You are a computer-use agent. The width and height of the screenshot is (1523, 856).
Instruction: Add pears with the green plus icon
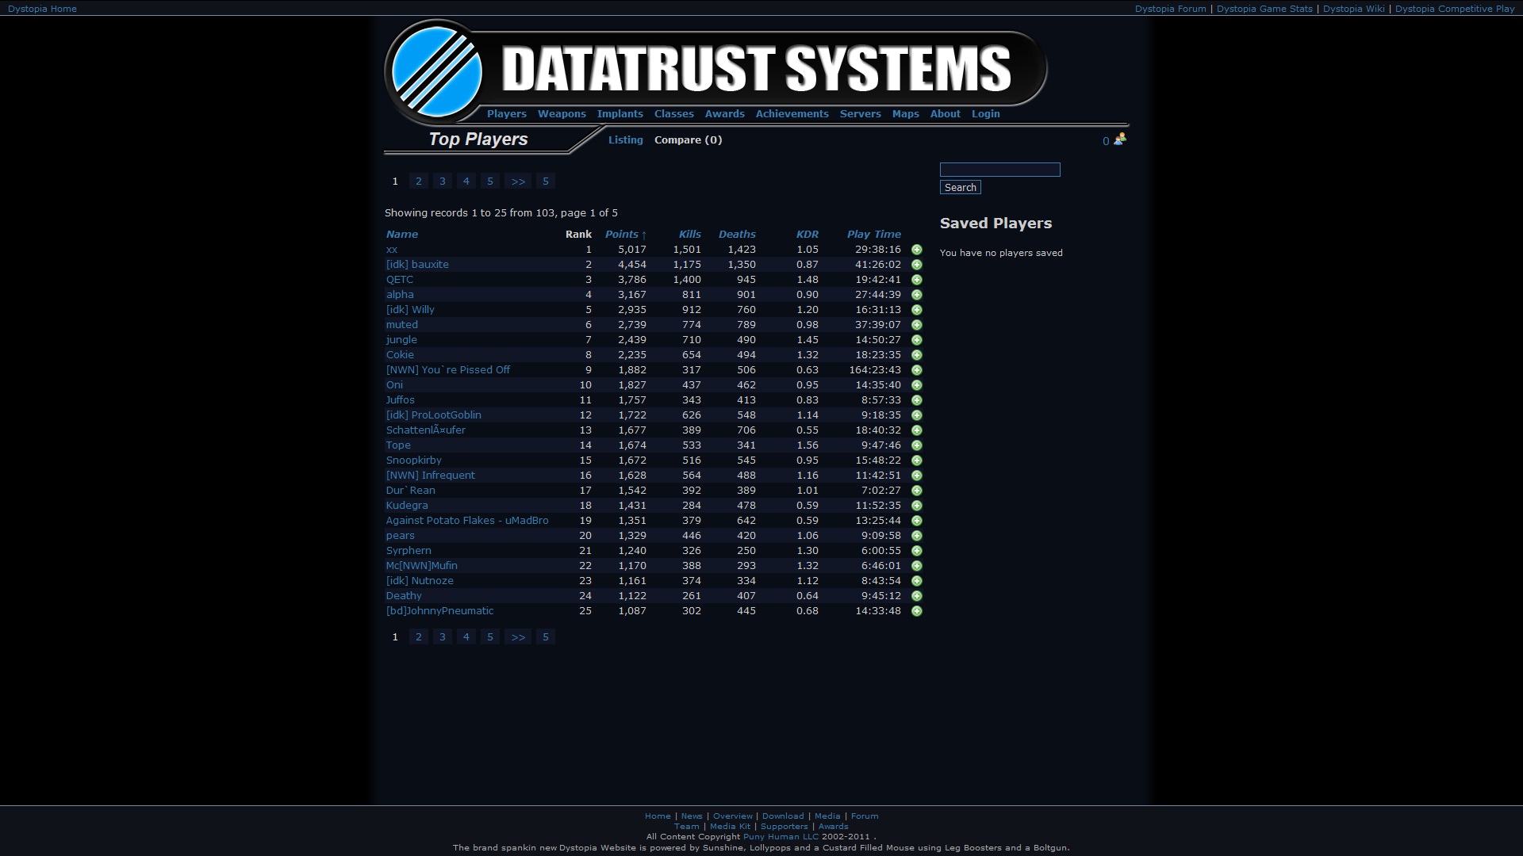tap(916, 536)
